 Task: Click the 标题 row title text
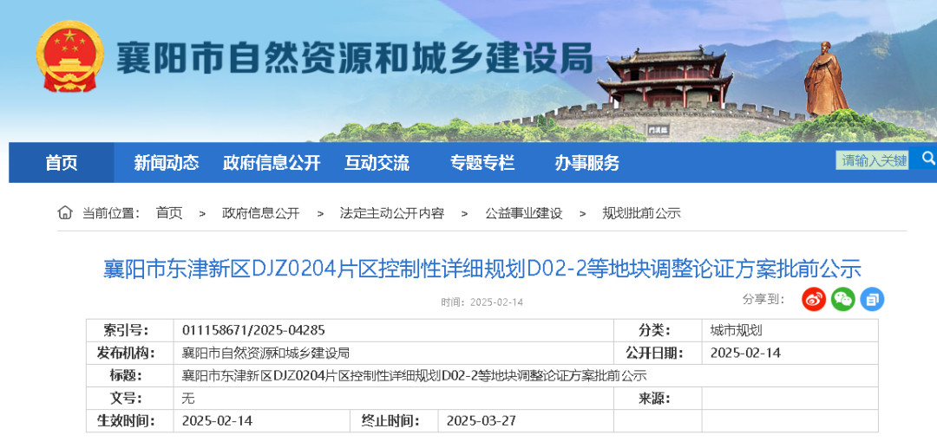(x=414, y=375)
